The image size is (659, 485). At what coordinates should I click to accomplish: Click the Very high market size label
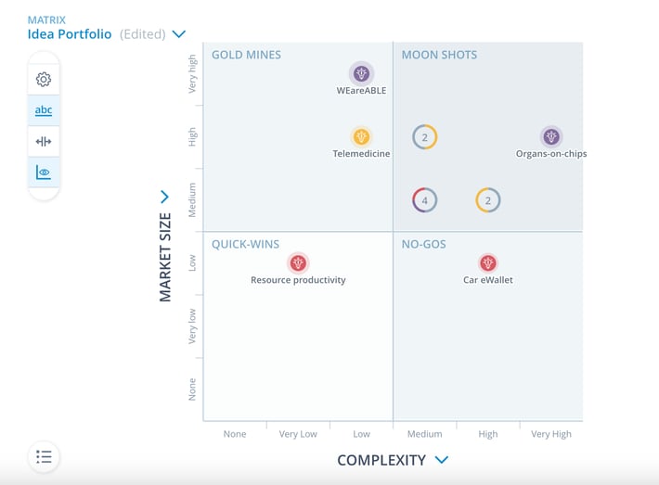[192, 73]
